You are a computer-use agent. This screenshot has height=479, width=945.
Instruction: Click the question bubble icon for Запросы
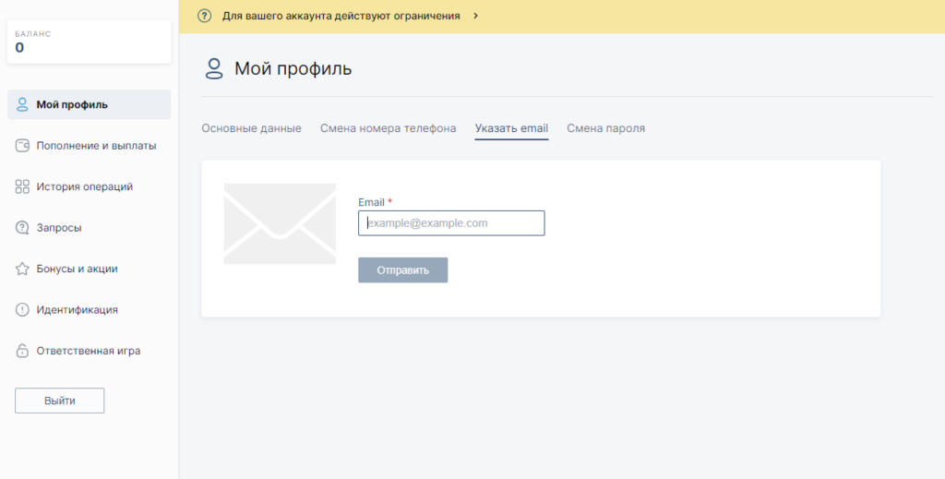pyautogui.click(x=22, y=228)
